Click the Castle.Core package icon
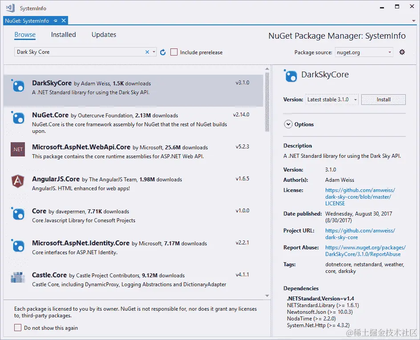 point(18,277)
